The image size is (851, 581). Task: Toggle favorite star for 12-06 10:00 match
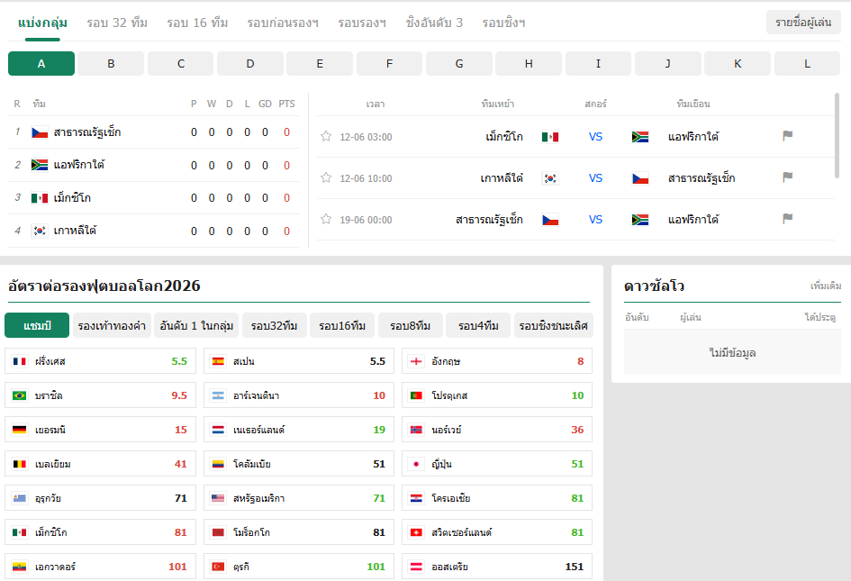326,177
